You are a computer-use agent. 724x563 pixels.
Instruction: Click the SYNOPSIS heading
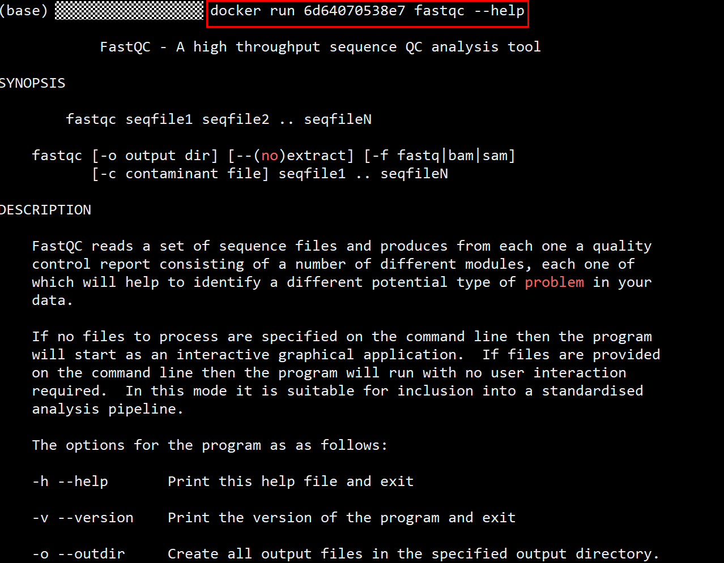click(x=32, y=83)
